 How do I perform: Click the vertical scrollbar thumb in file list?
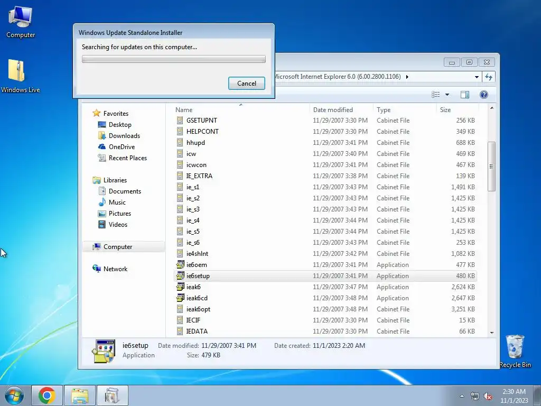[x=492, y=167]
